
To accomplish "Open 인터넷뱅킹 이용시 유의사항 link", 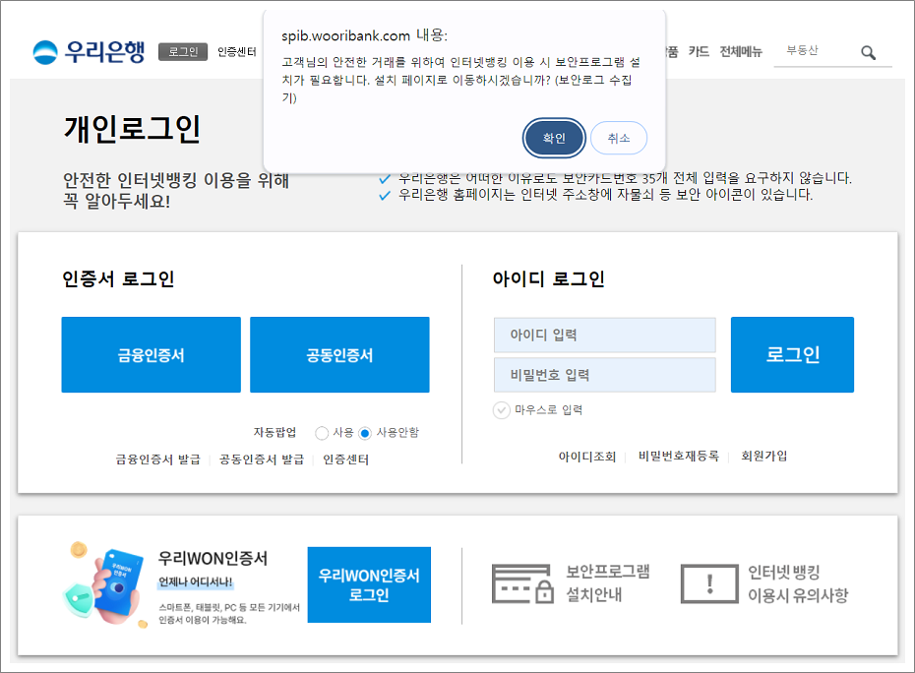I will coord(798,583).
